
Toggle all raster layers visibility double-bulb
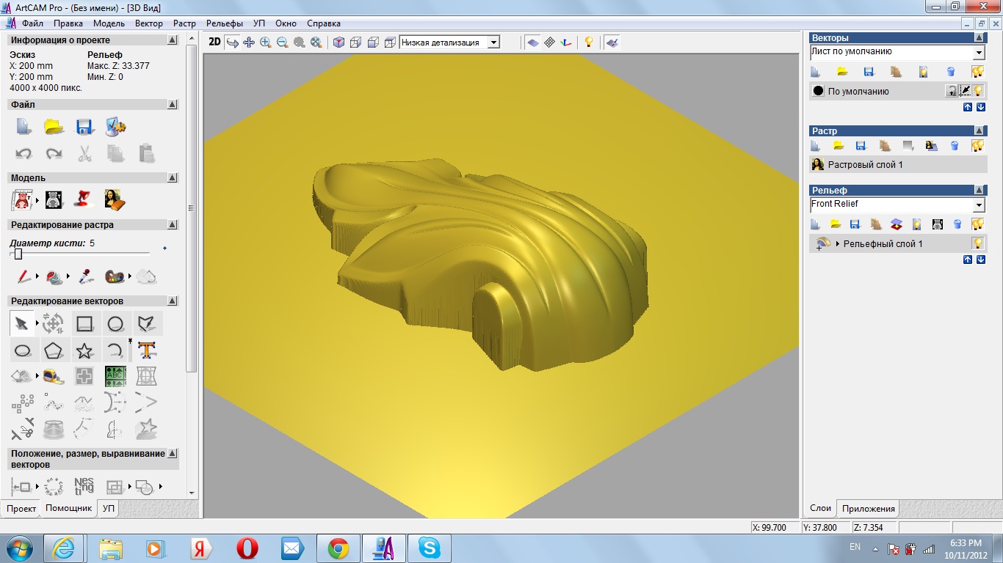pos(977,145)
